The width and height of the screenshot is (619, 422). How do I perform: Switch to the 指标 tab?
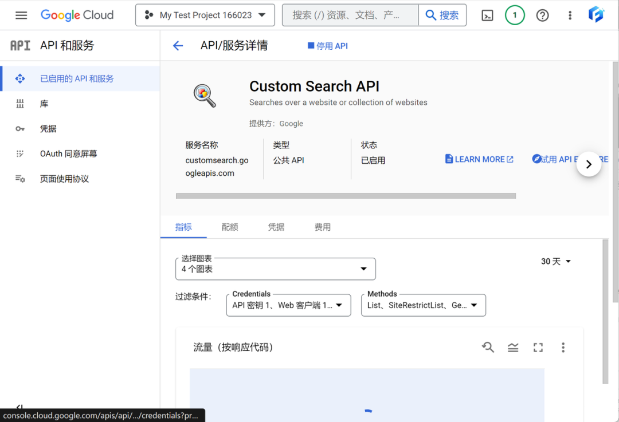tap(183, 227)
